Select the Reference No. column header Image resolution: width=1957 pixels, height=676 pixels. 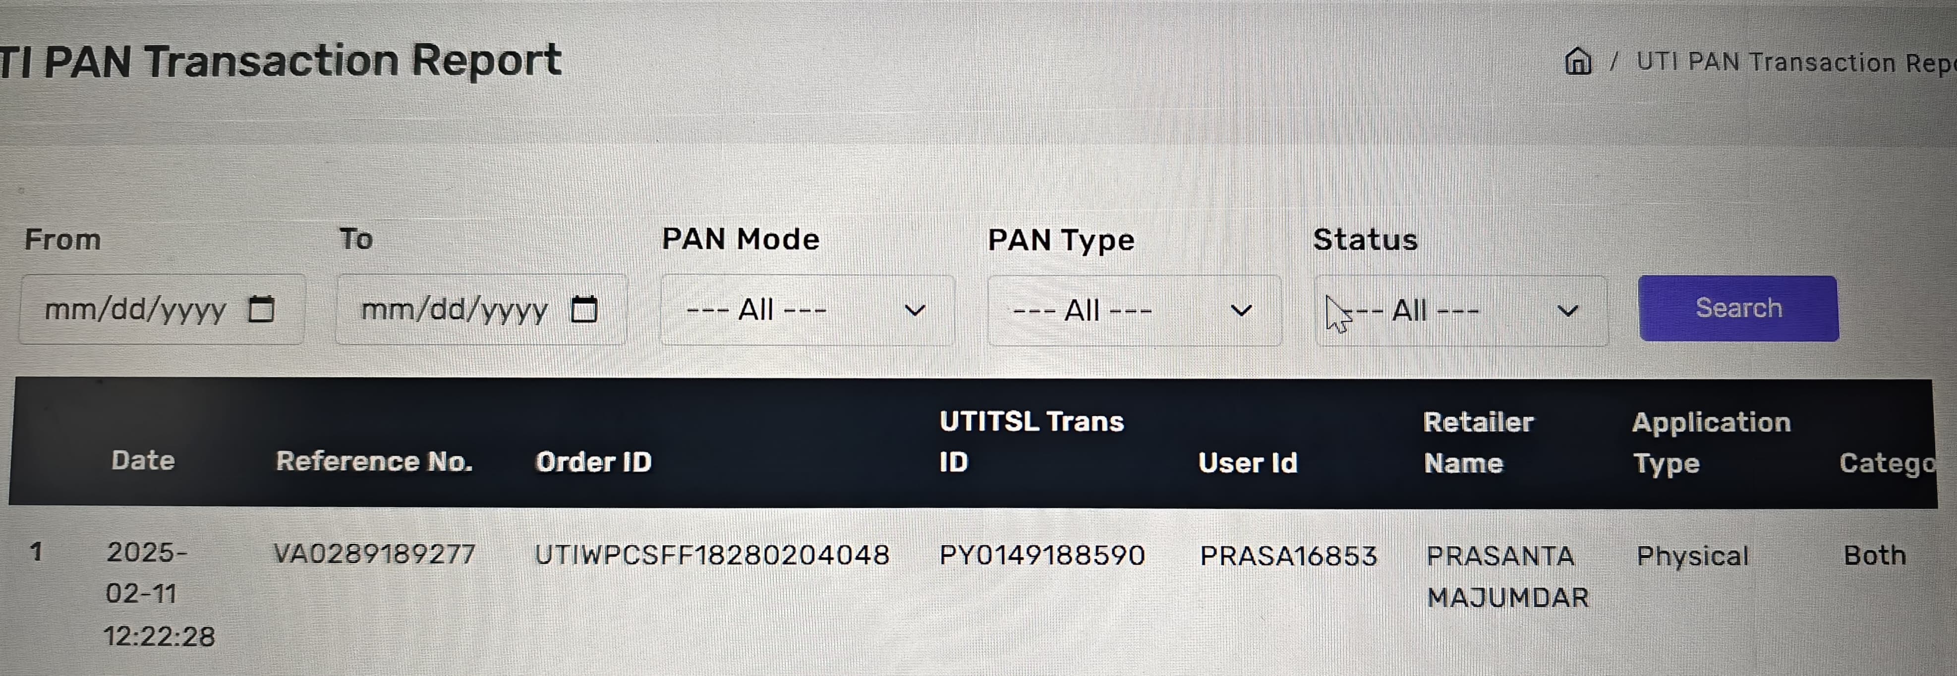click(x=374, y=461)
